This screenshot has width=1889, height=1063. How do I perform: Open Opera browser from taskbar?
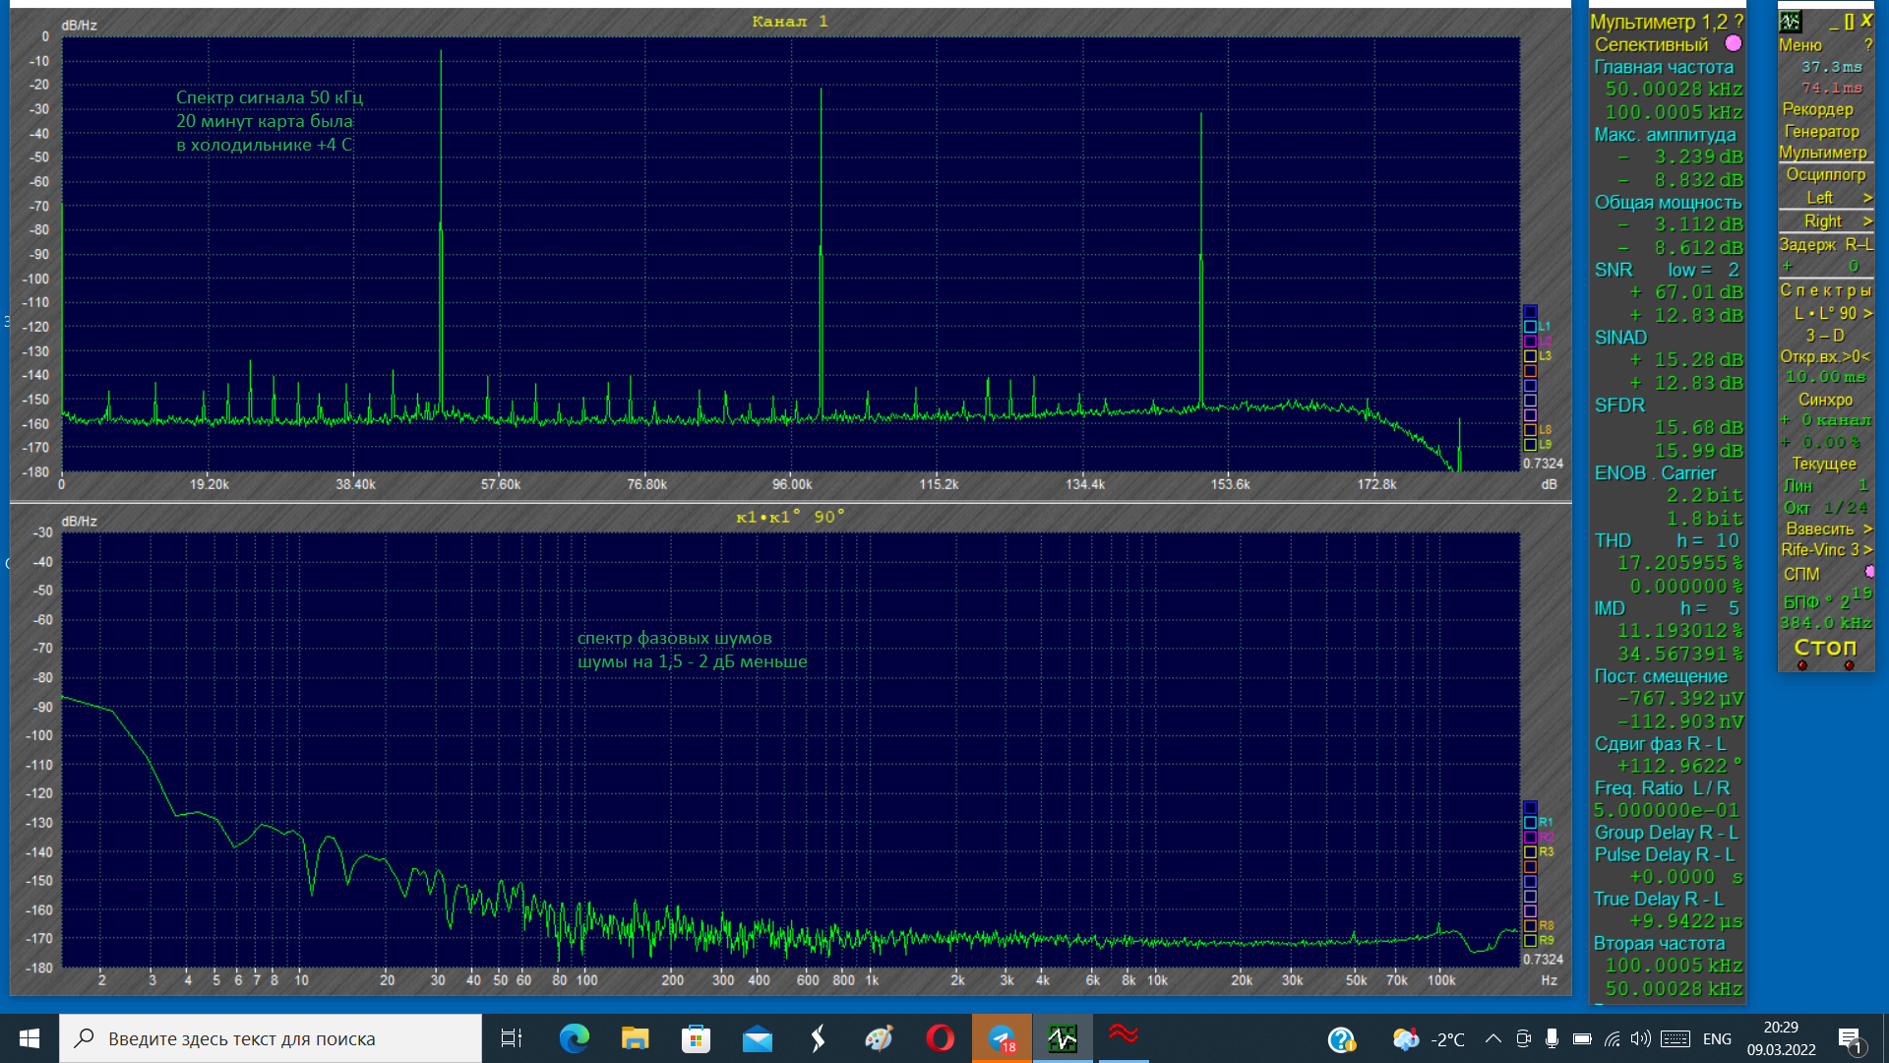(940, 1038)
